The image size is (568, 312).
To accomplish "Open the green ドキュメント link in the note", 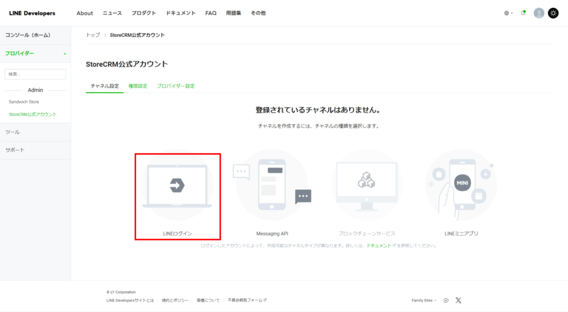I will (x=379, y=246).
